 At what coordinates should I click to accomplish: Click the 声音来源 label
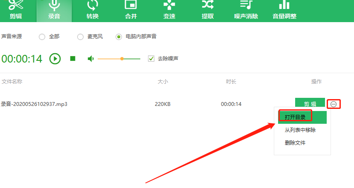(x=12, y=37)
